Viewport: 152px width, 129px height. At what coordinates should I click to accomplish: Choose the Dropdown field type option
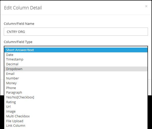click(76, 69)
